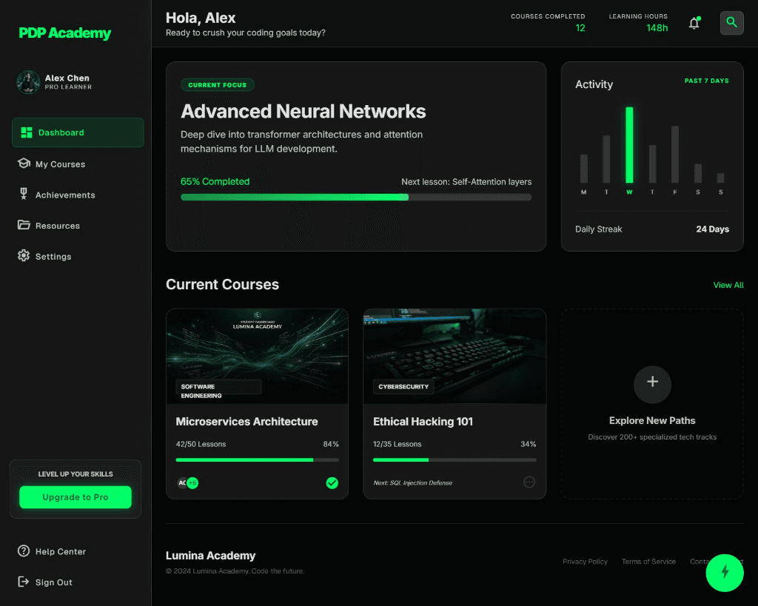
Task: Open the Terms of Service link
Action: (x=648, y=562)
